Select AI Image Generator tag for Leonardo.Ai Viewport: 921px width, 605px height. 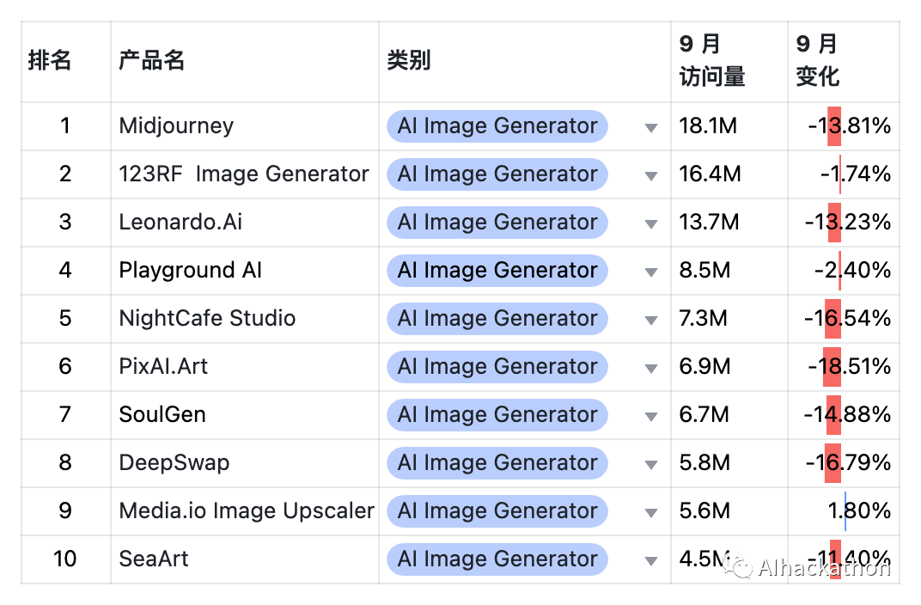pyautogui.click(x=497, y=223)
